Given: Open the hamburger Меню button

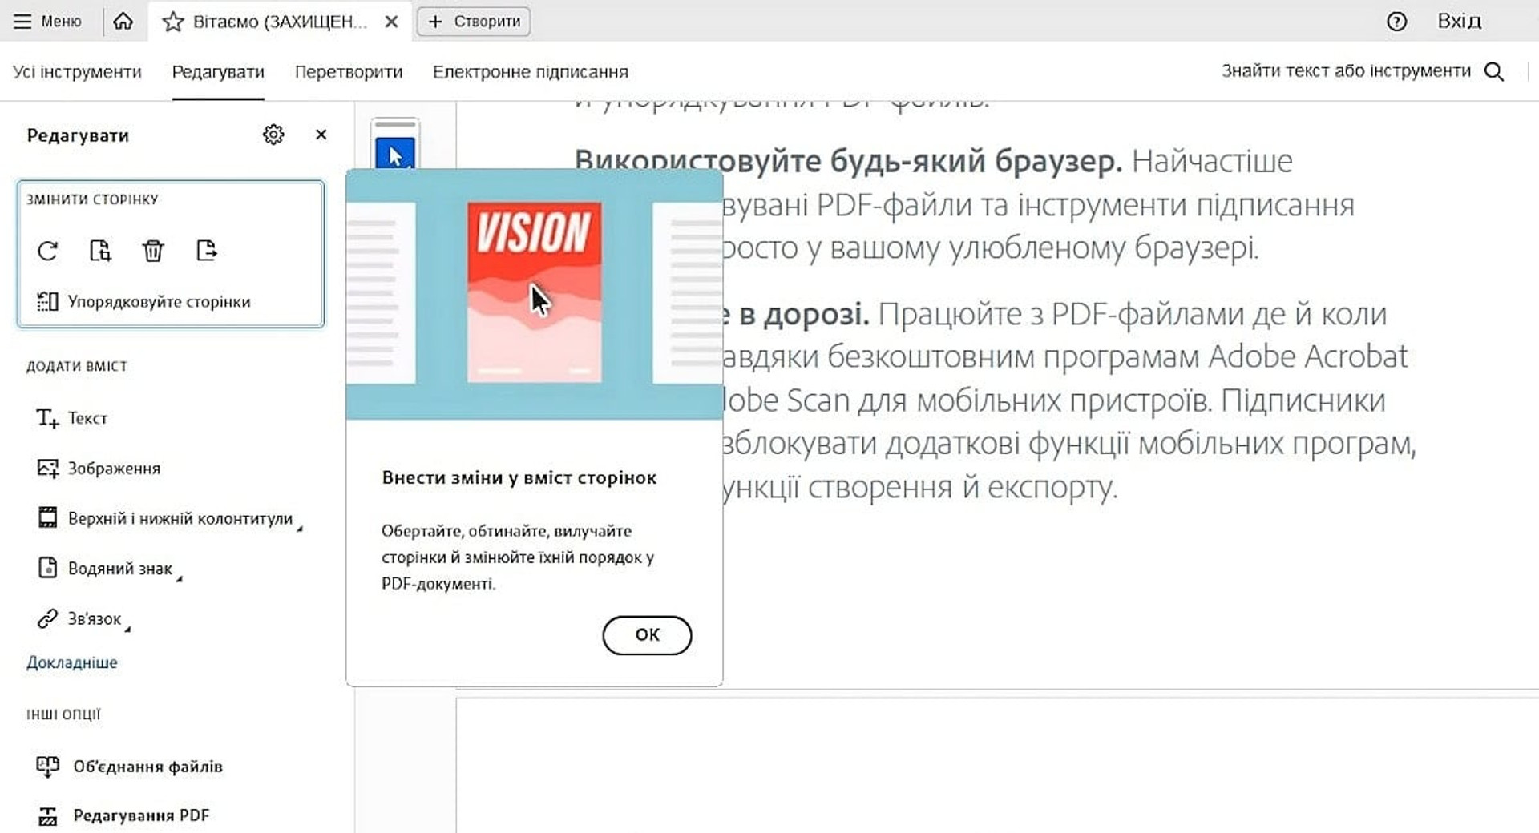Looking at the screenshot, I should (48, 22).
